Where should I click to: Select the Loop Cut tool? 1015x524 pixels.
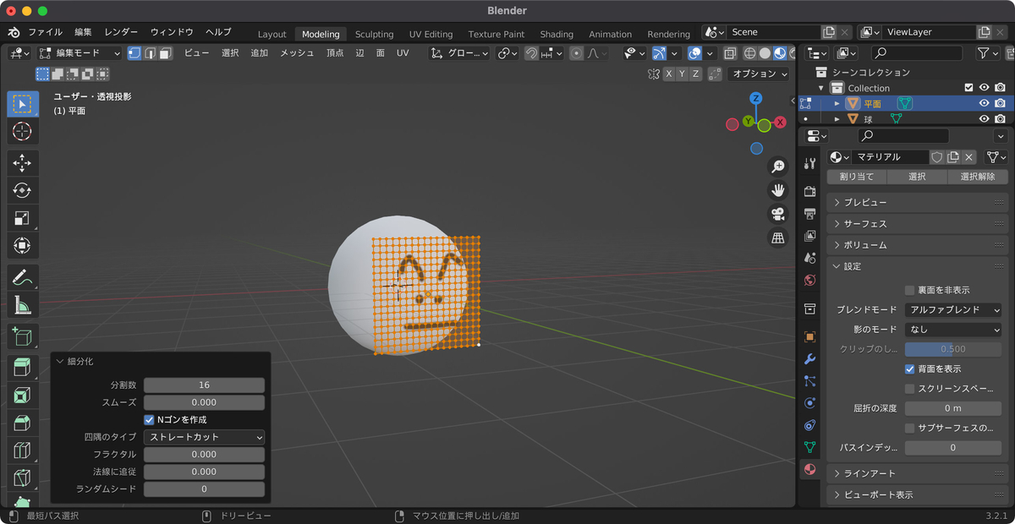coord(22,450)
